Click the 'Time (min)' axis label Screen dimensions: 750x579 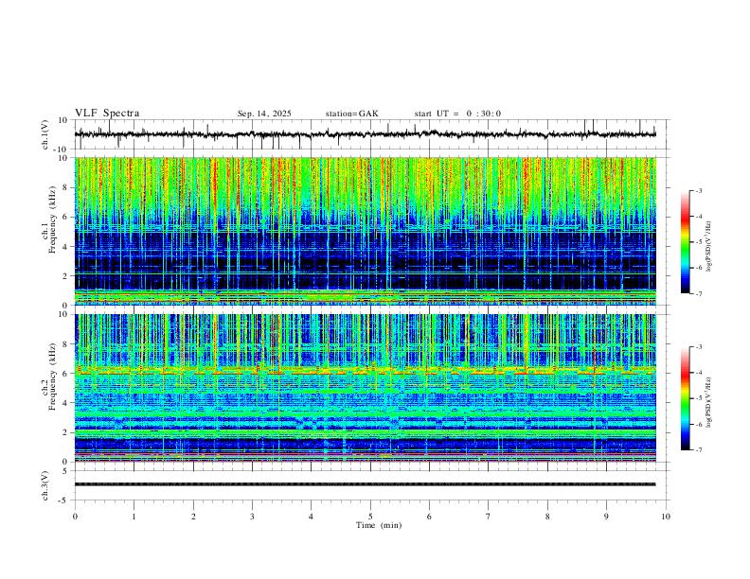(x=379, y=525)
